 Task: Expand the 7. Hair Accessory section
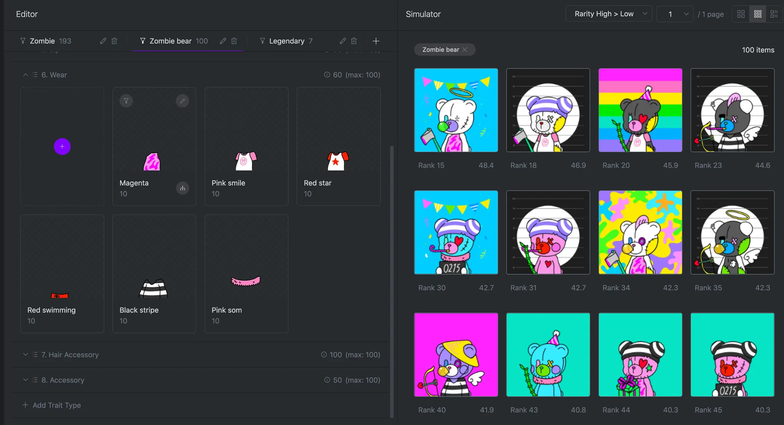pyautogui.click(x=25, y=354)
